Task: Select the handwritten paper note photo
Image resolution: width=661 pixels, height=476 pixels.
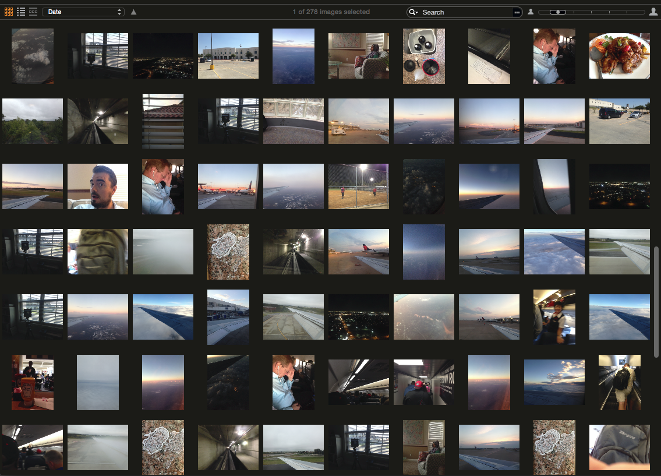Action: pos(489,56)
